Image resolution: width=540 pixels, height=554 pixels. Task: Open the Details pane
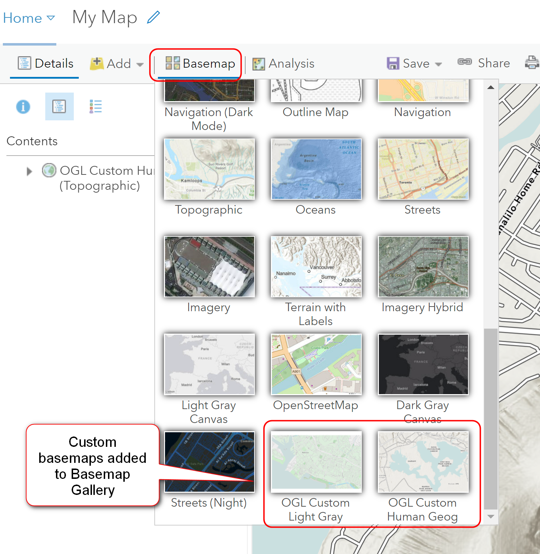pyautogui.click(x=45, y=63)
